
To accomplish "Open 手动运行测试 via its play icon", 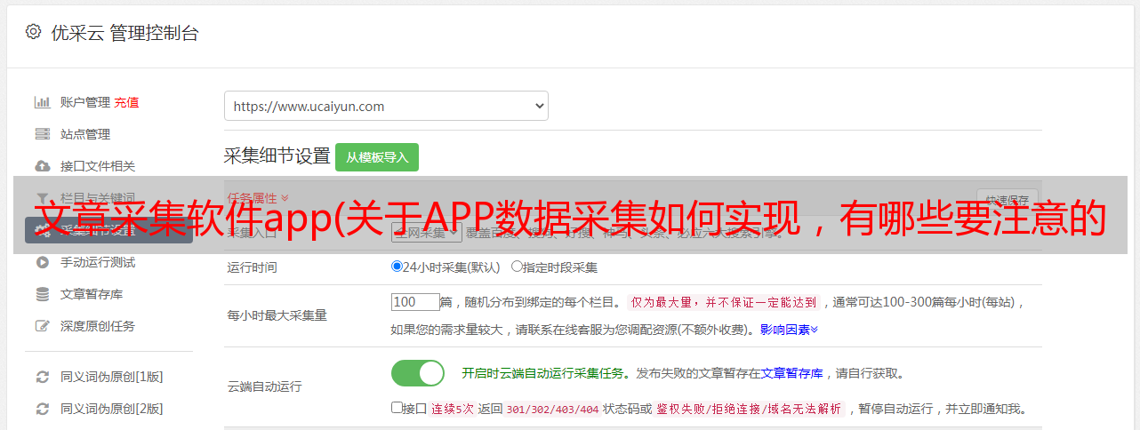I will click(42, 262).
